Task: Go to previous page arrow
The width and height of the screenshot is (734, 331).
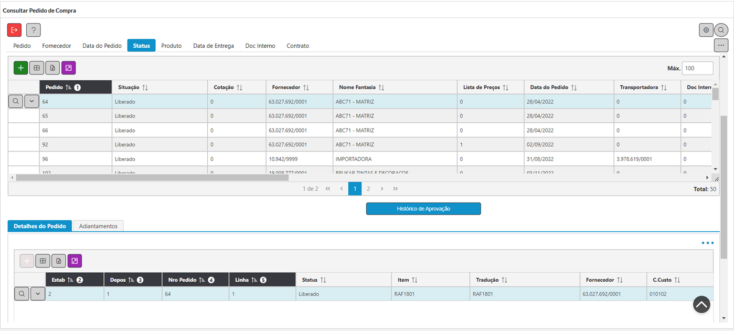Action: (x=342, y=188)
